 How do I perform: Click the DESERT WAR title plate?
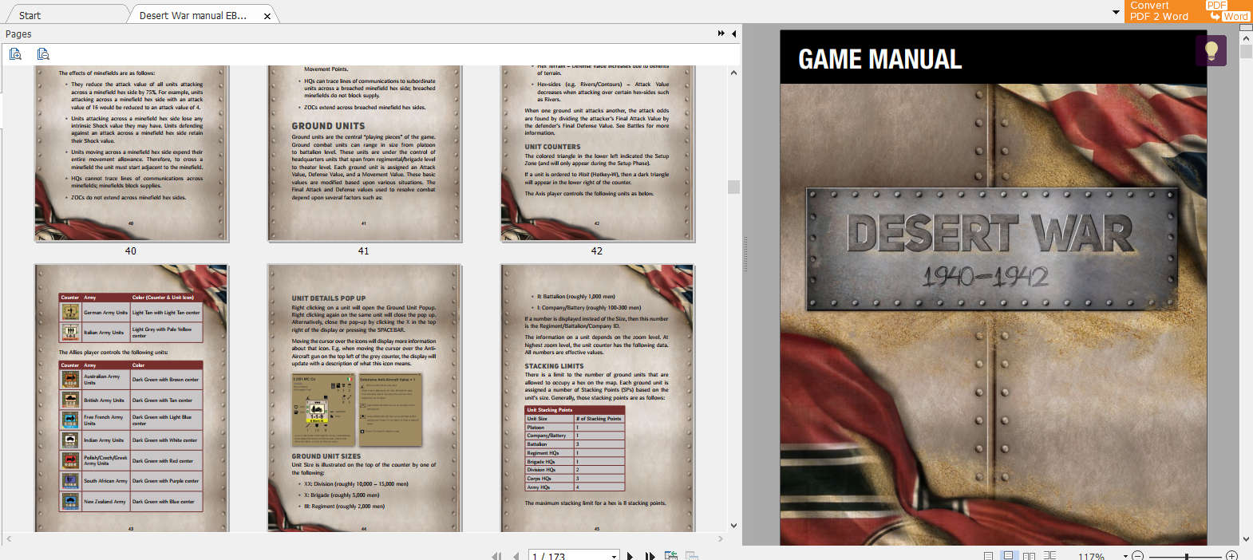992,249
